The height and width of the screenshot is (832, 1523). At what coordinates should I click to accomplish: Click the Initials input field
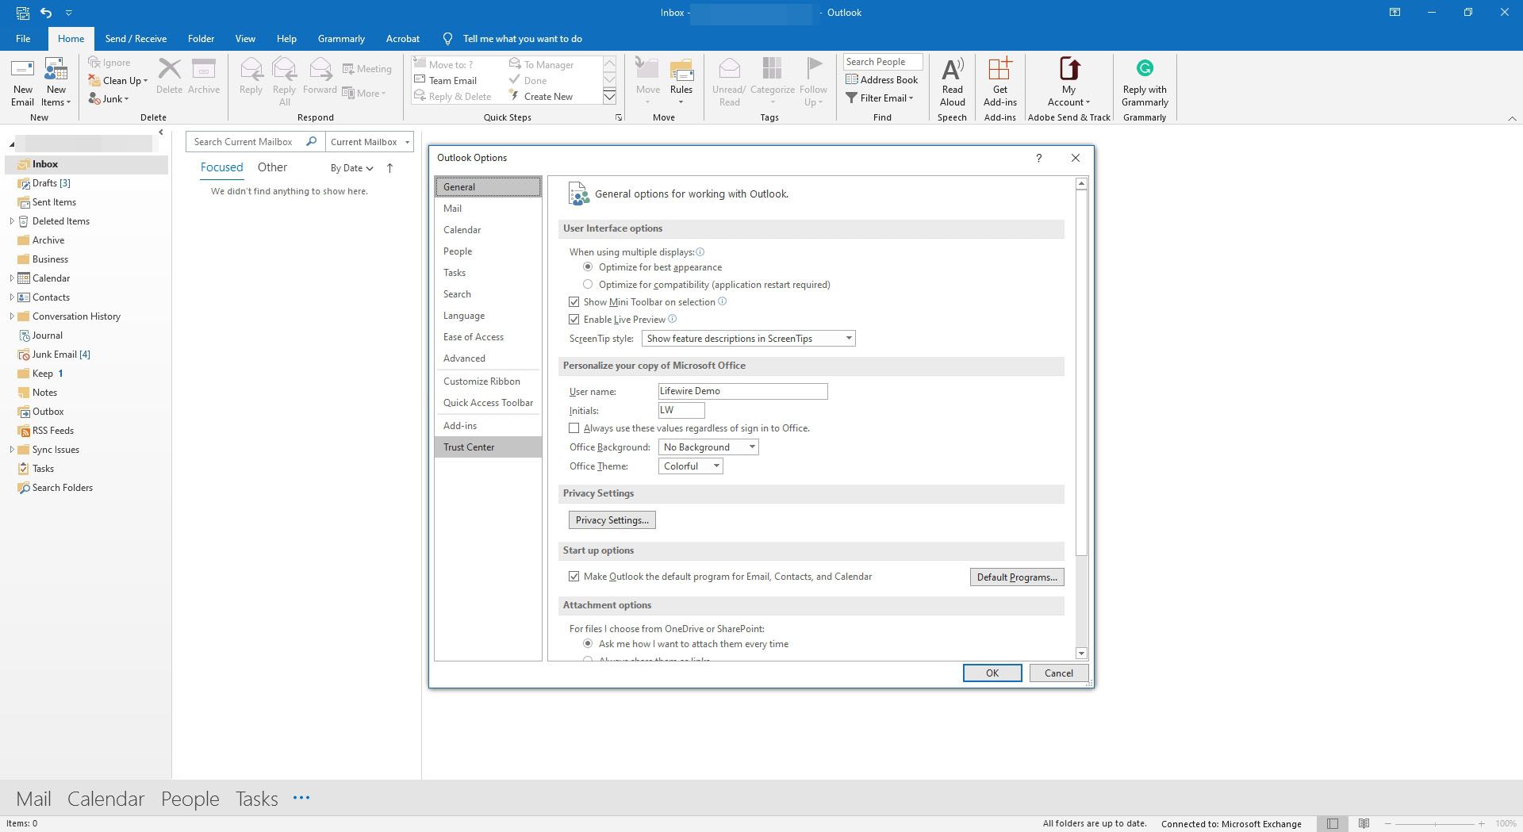click(x=681, y=410)
